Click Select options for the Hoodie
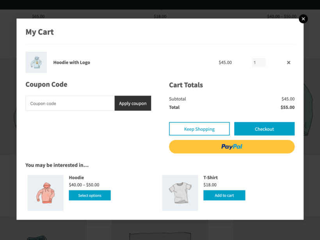 pos(90,195)
